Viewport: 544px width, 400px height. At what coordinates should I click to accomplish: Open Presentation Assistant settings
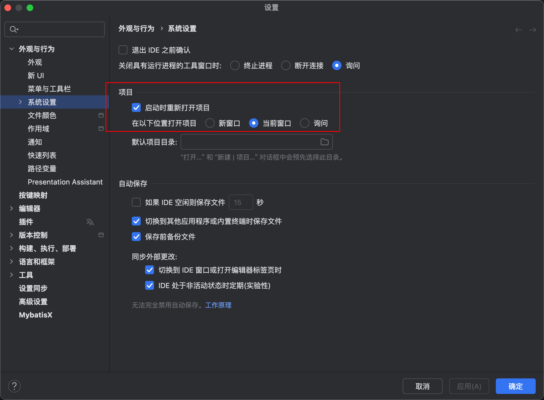[65, 182]
